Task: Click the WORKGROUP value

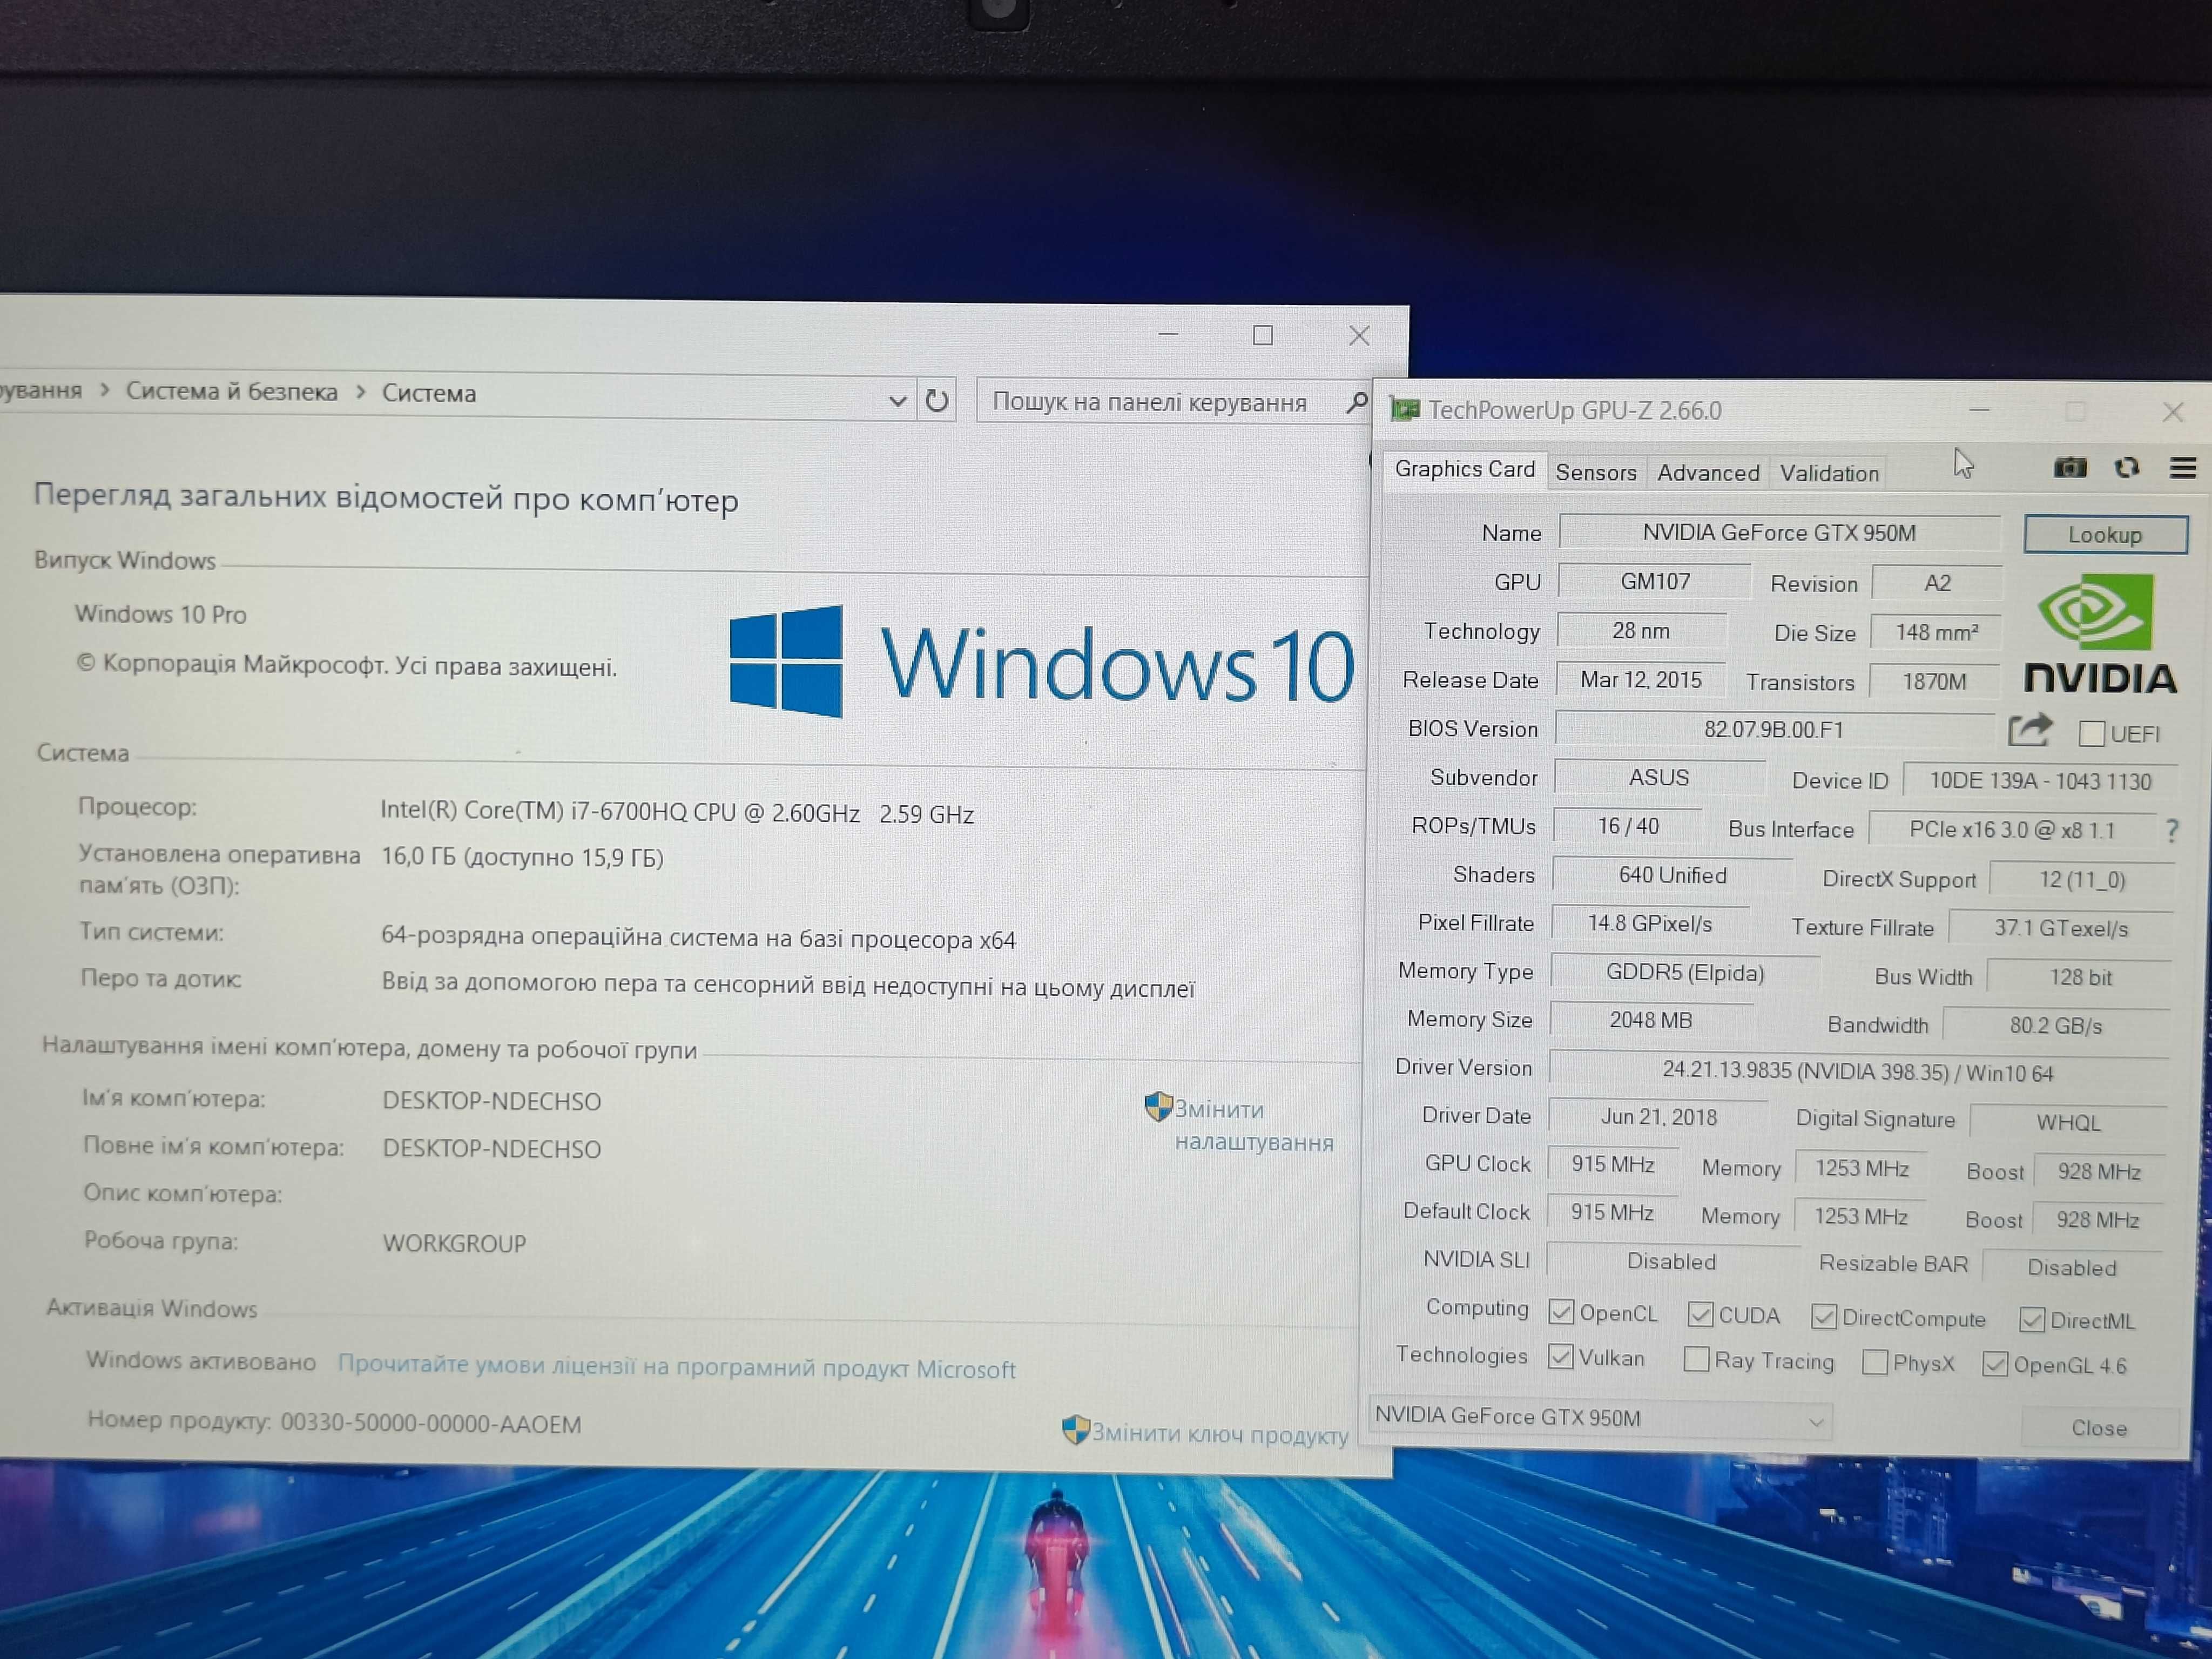Action: [454, 1243]
